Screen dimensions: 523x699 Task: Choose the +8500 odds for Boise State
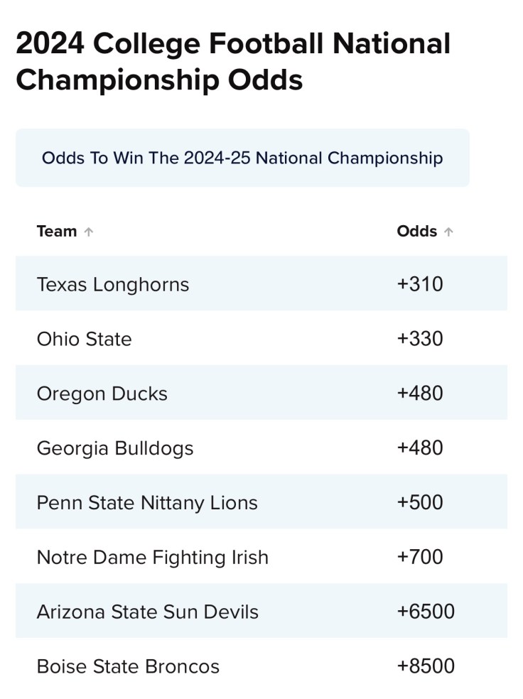tap(426, 666)
